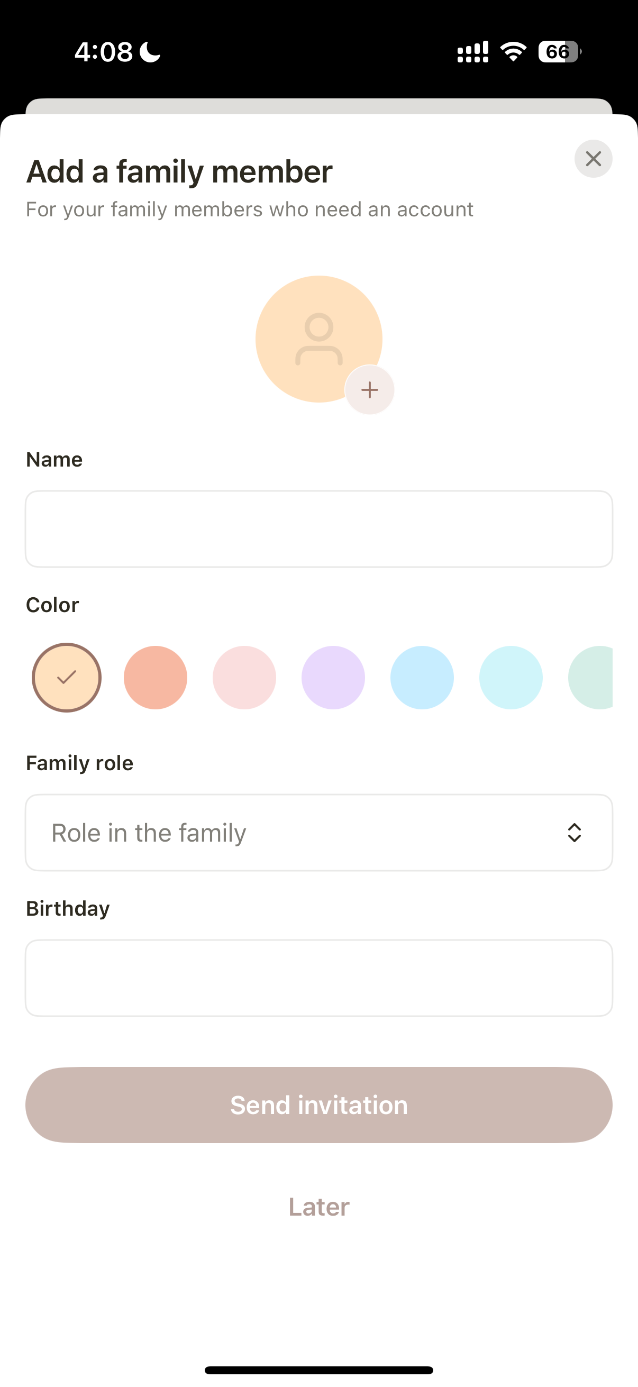Screen dimensions: 638x1387
Task: Pick the light pink color swatch
Action: click(244, 677)
